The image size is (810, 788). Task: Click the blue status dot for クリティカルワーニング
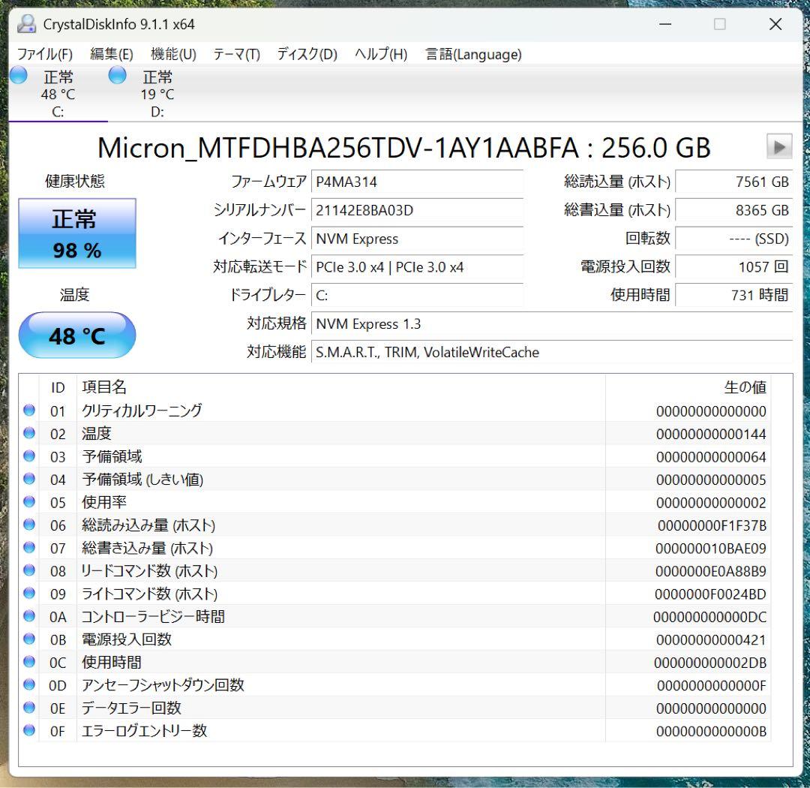[x=28, y=411]
